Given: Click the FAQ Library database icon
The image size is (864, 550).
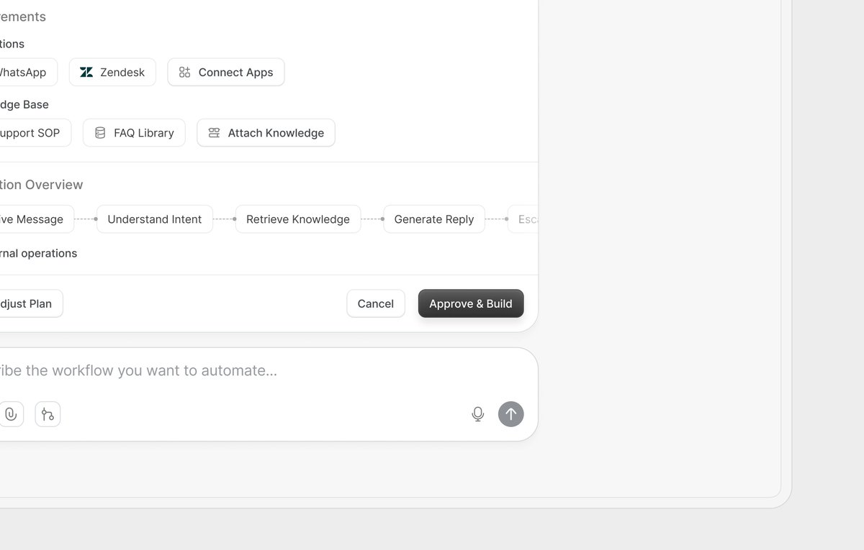Looking at the screenshot, I should pos(100,133).
